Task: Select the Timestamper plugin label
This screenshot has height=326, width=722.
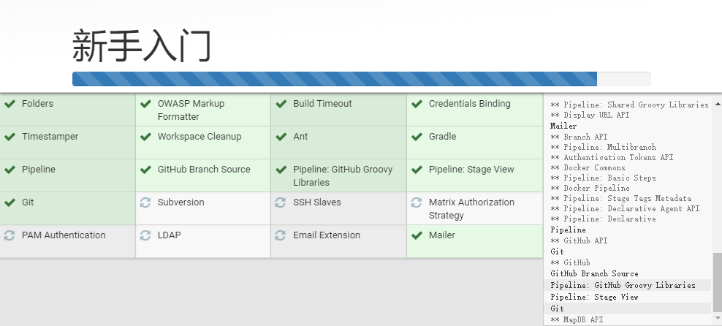Action: pyautogui.click(x=50, y=136)
